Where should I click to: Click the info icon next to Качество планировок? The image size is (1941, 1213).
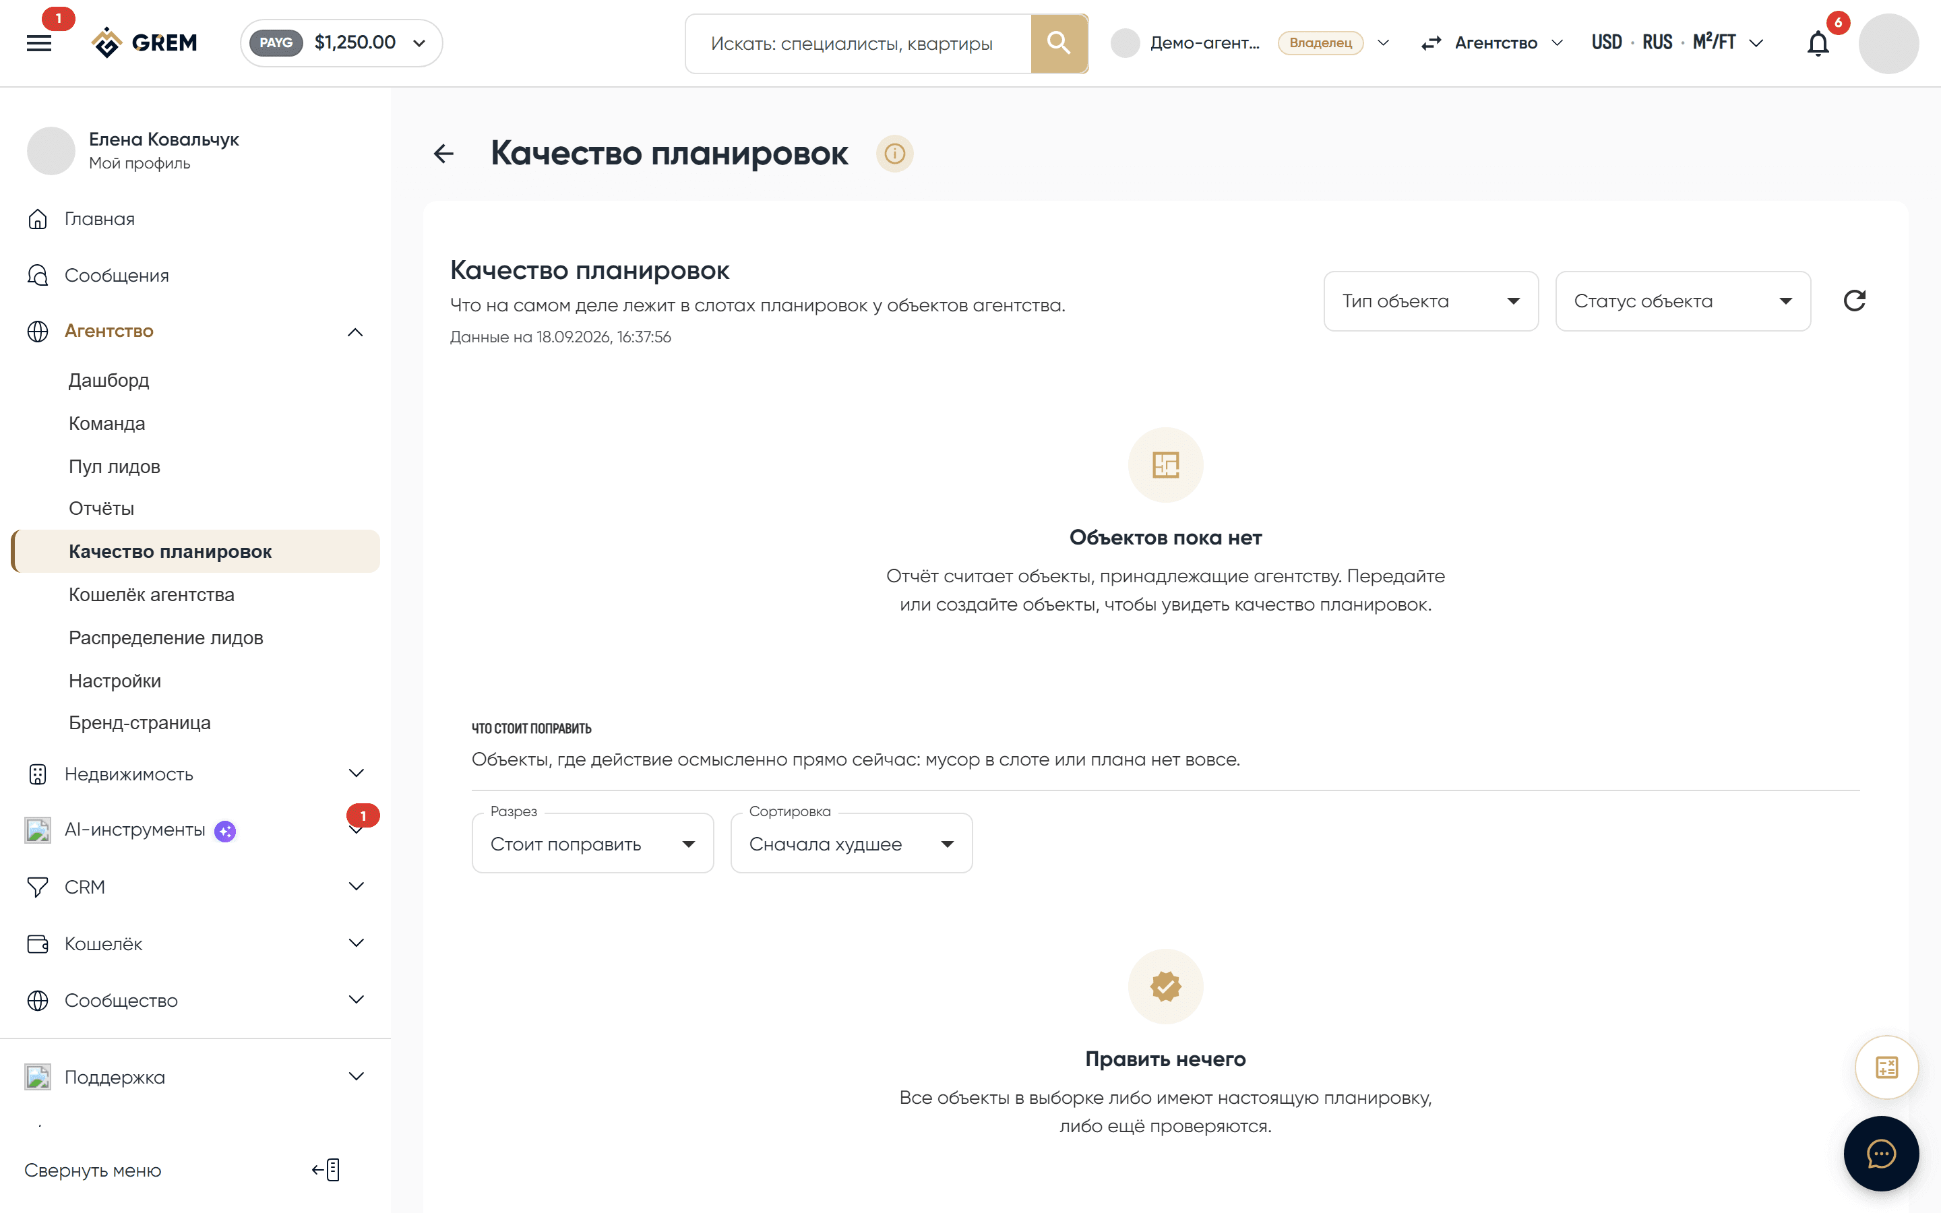(x=894, y=153)
